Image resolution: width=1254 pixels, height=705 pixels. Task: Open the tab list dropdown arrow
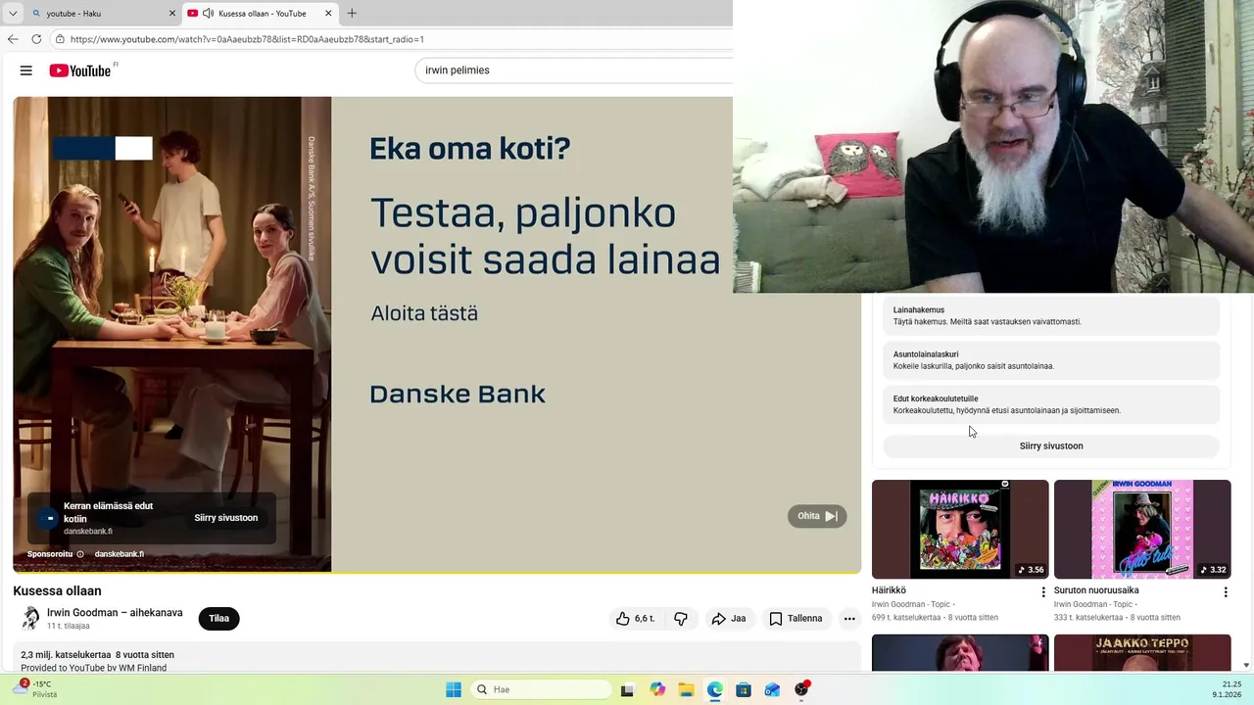(x=13, y=13)
